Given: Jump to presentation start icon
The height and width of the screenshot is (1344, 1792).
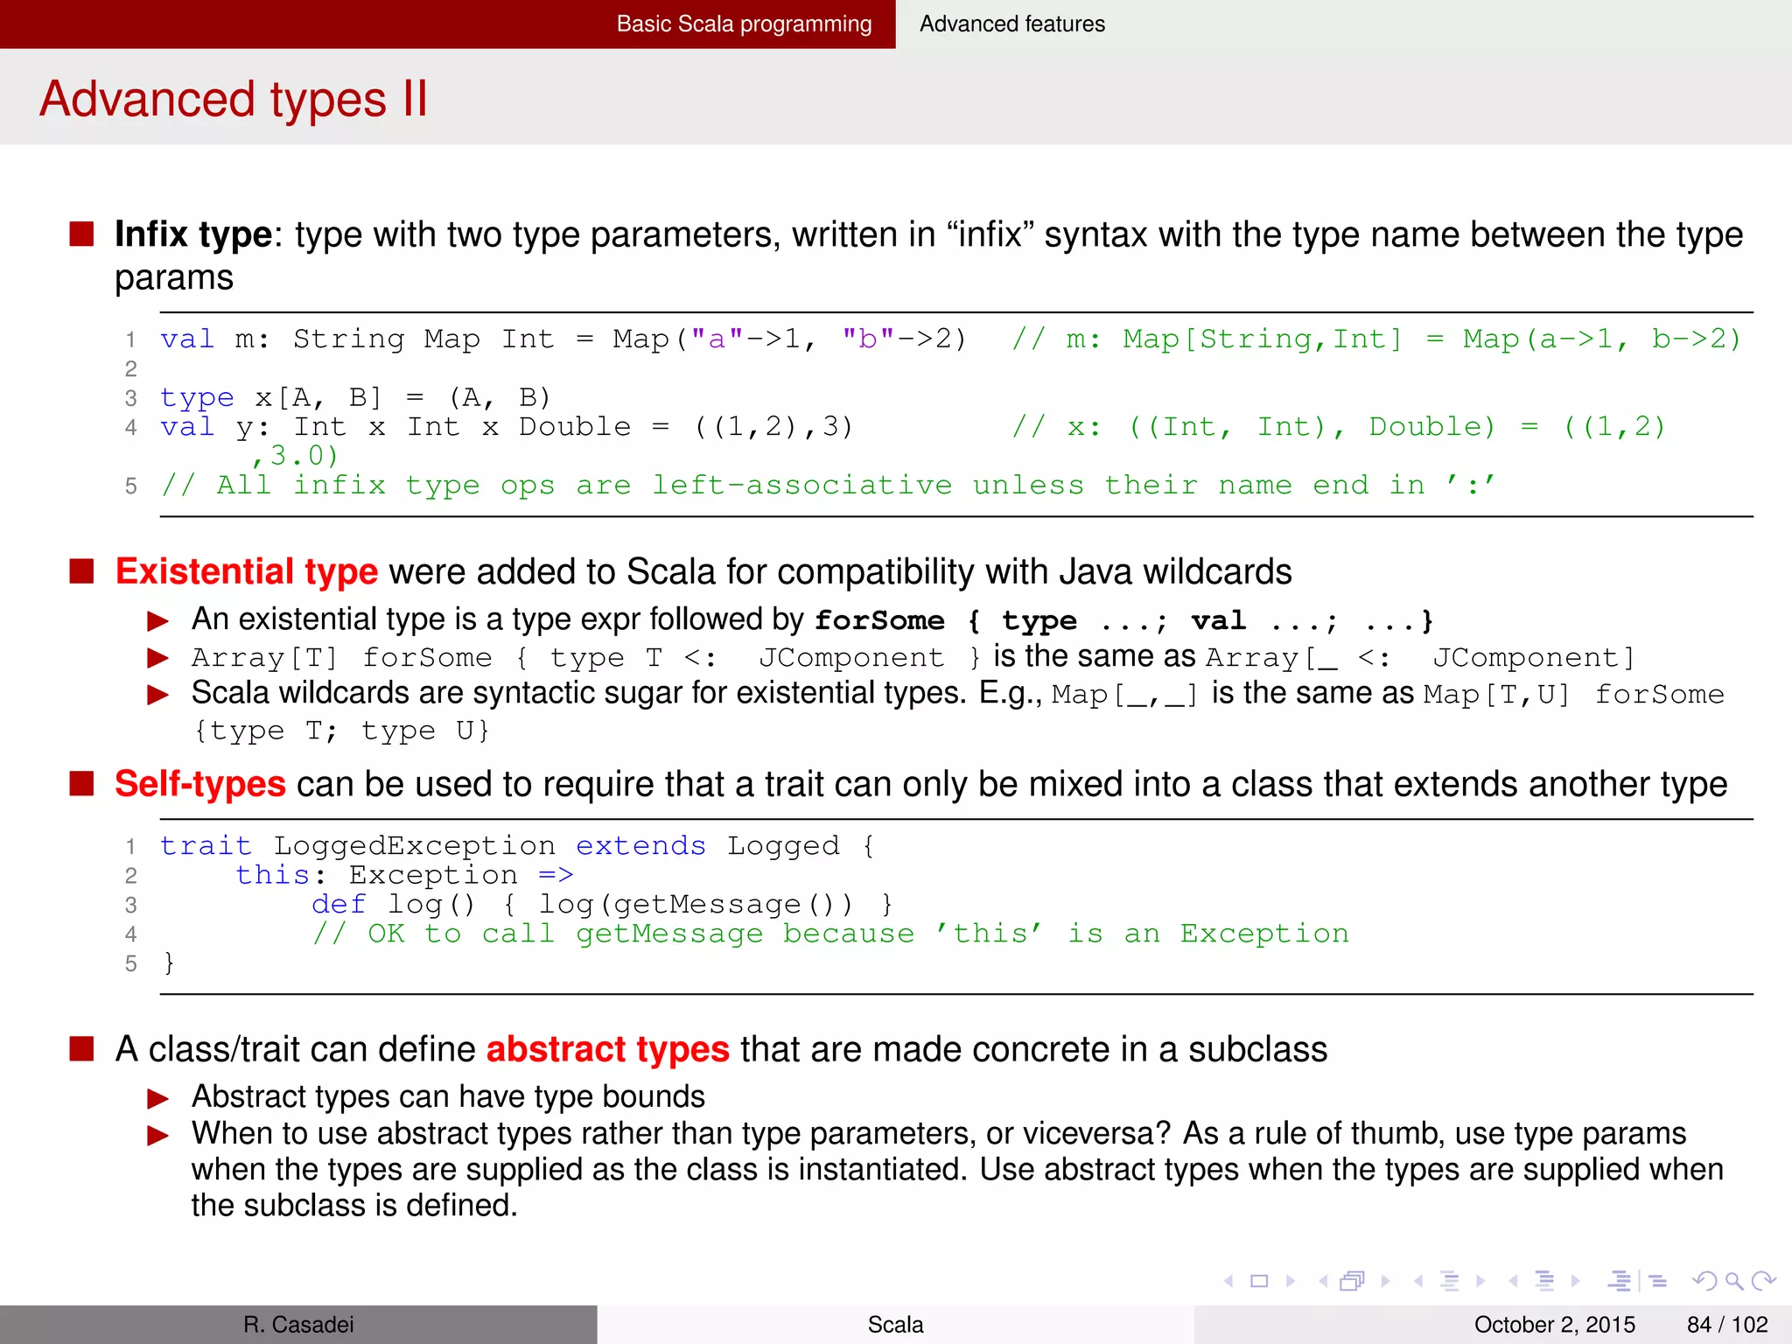Looking at the screenshot, I should (x=1620, y=1281).
